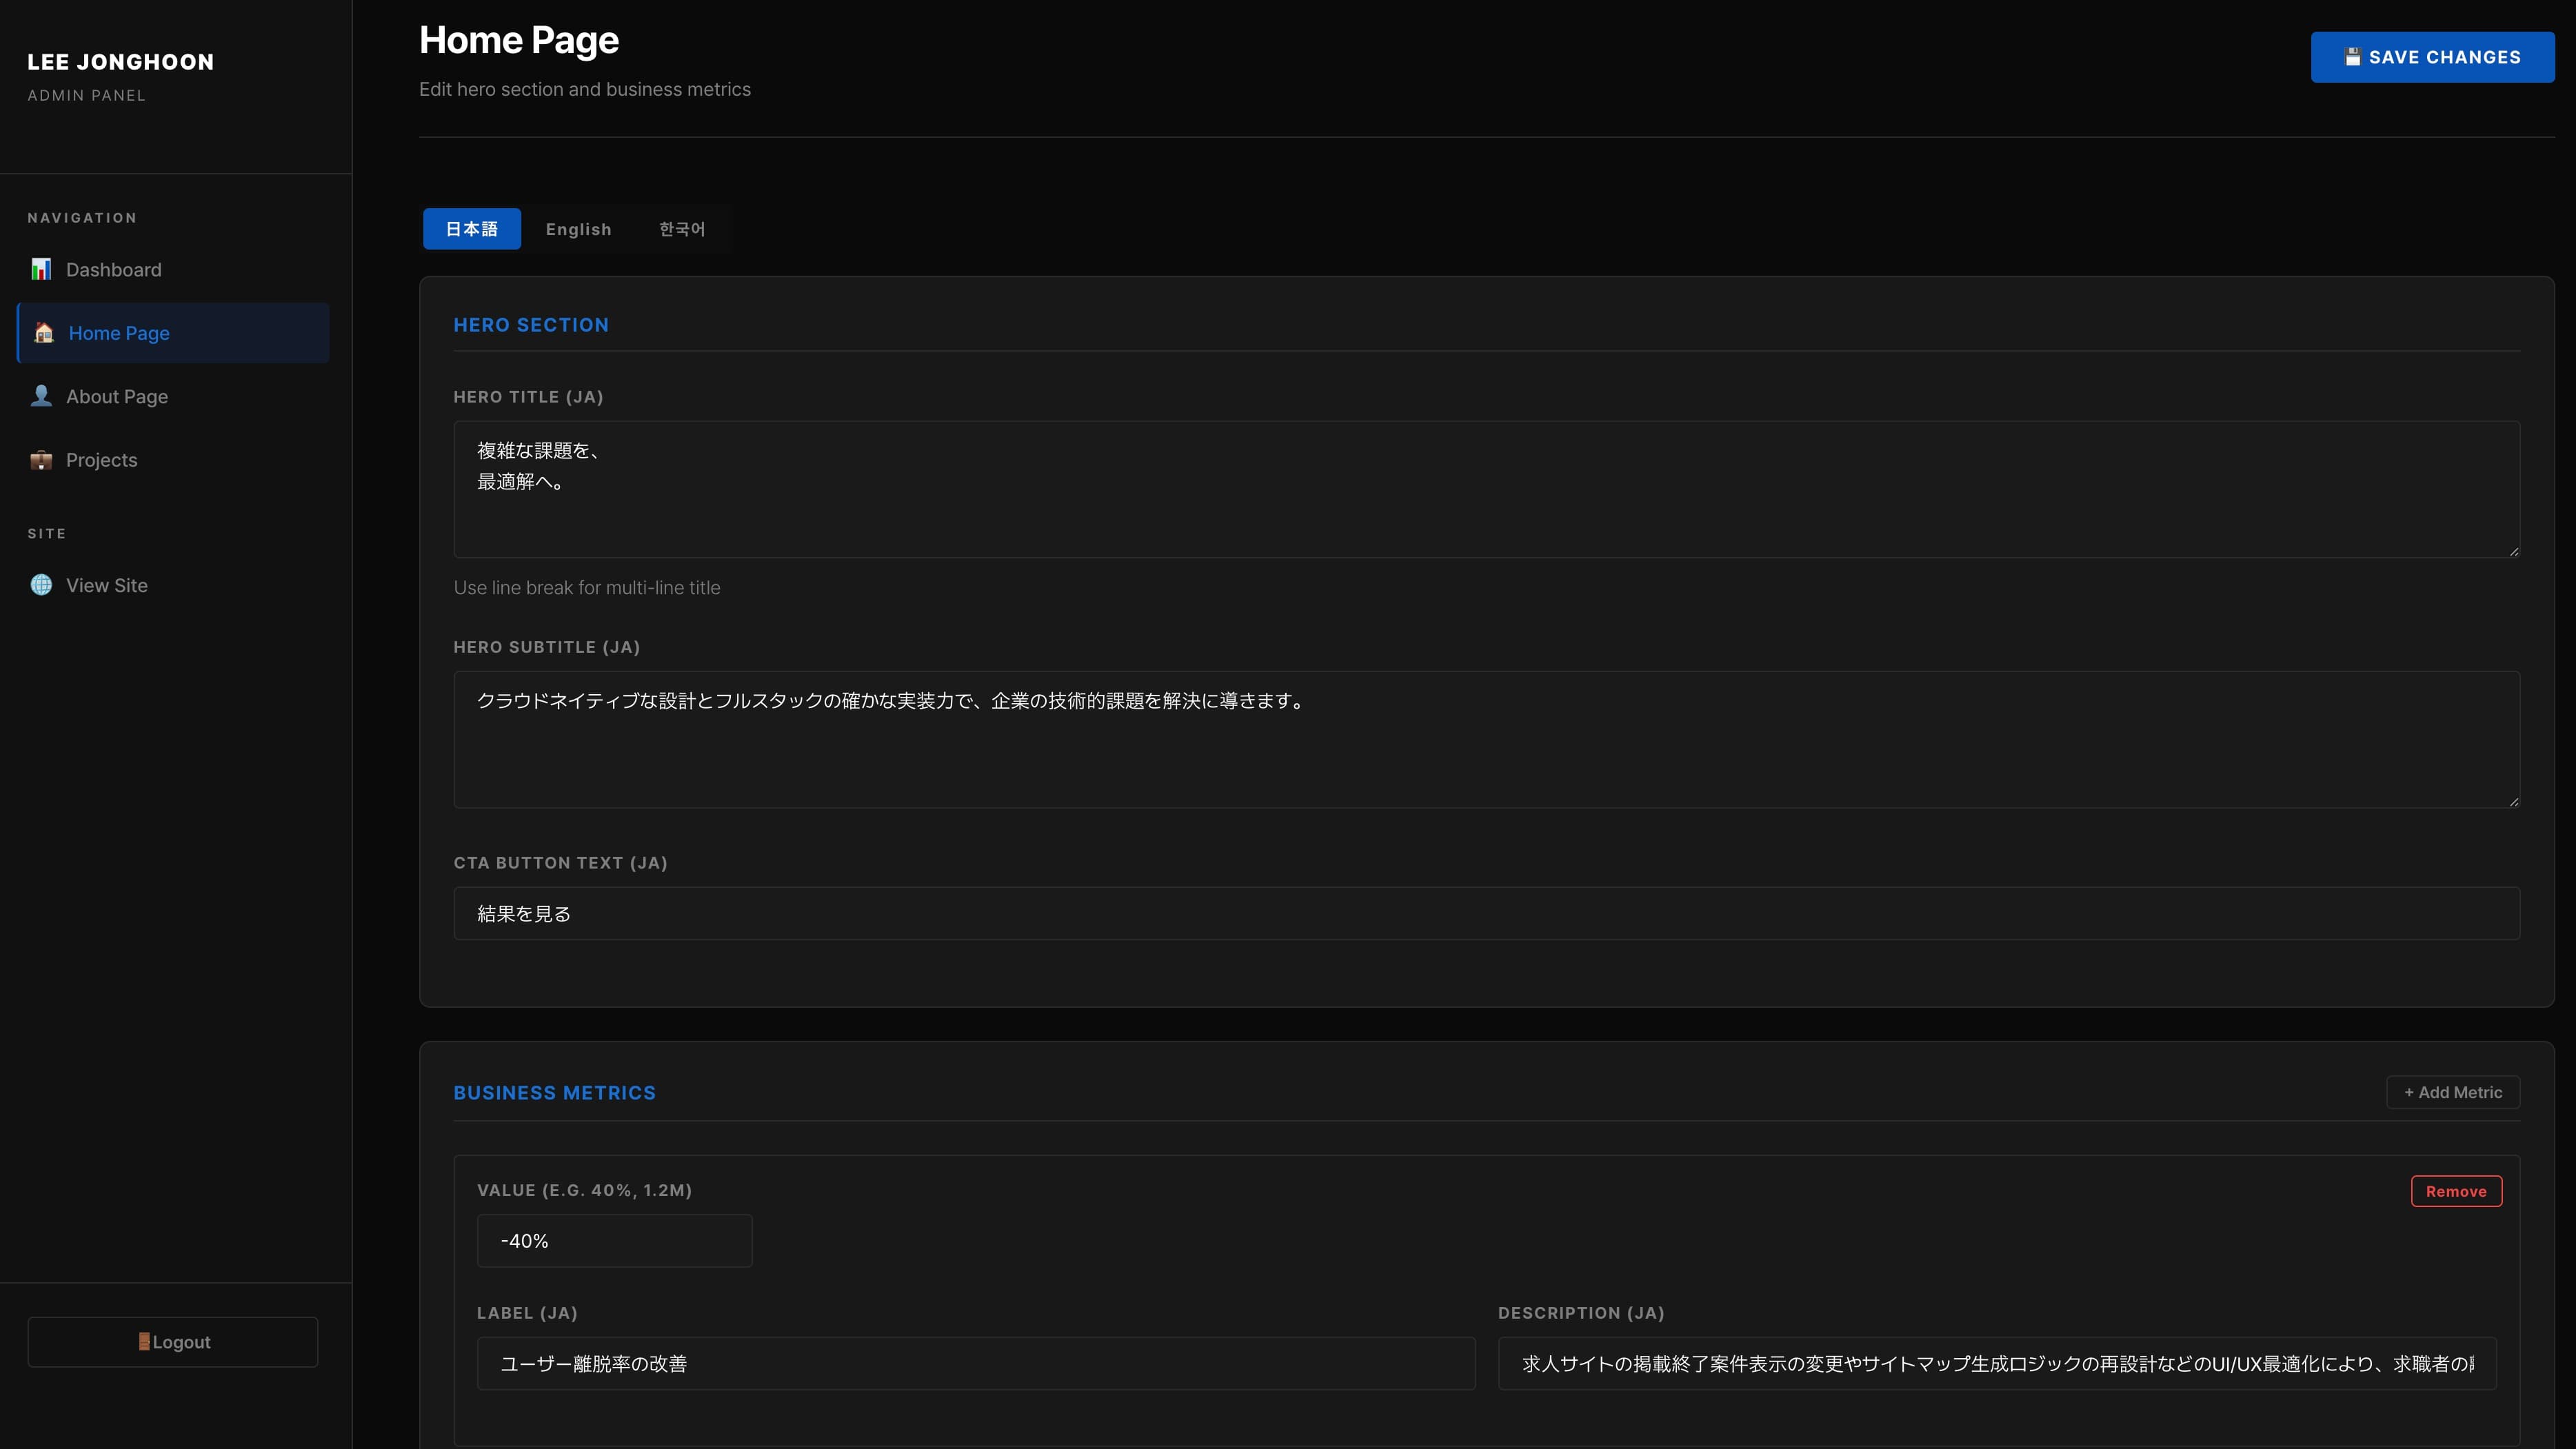
Task: Click the Projects briefcase icon
Action: click(41, 460)
